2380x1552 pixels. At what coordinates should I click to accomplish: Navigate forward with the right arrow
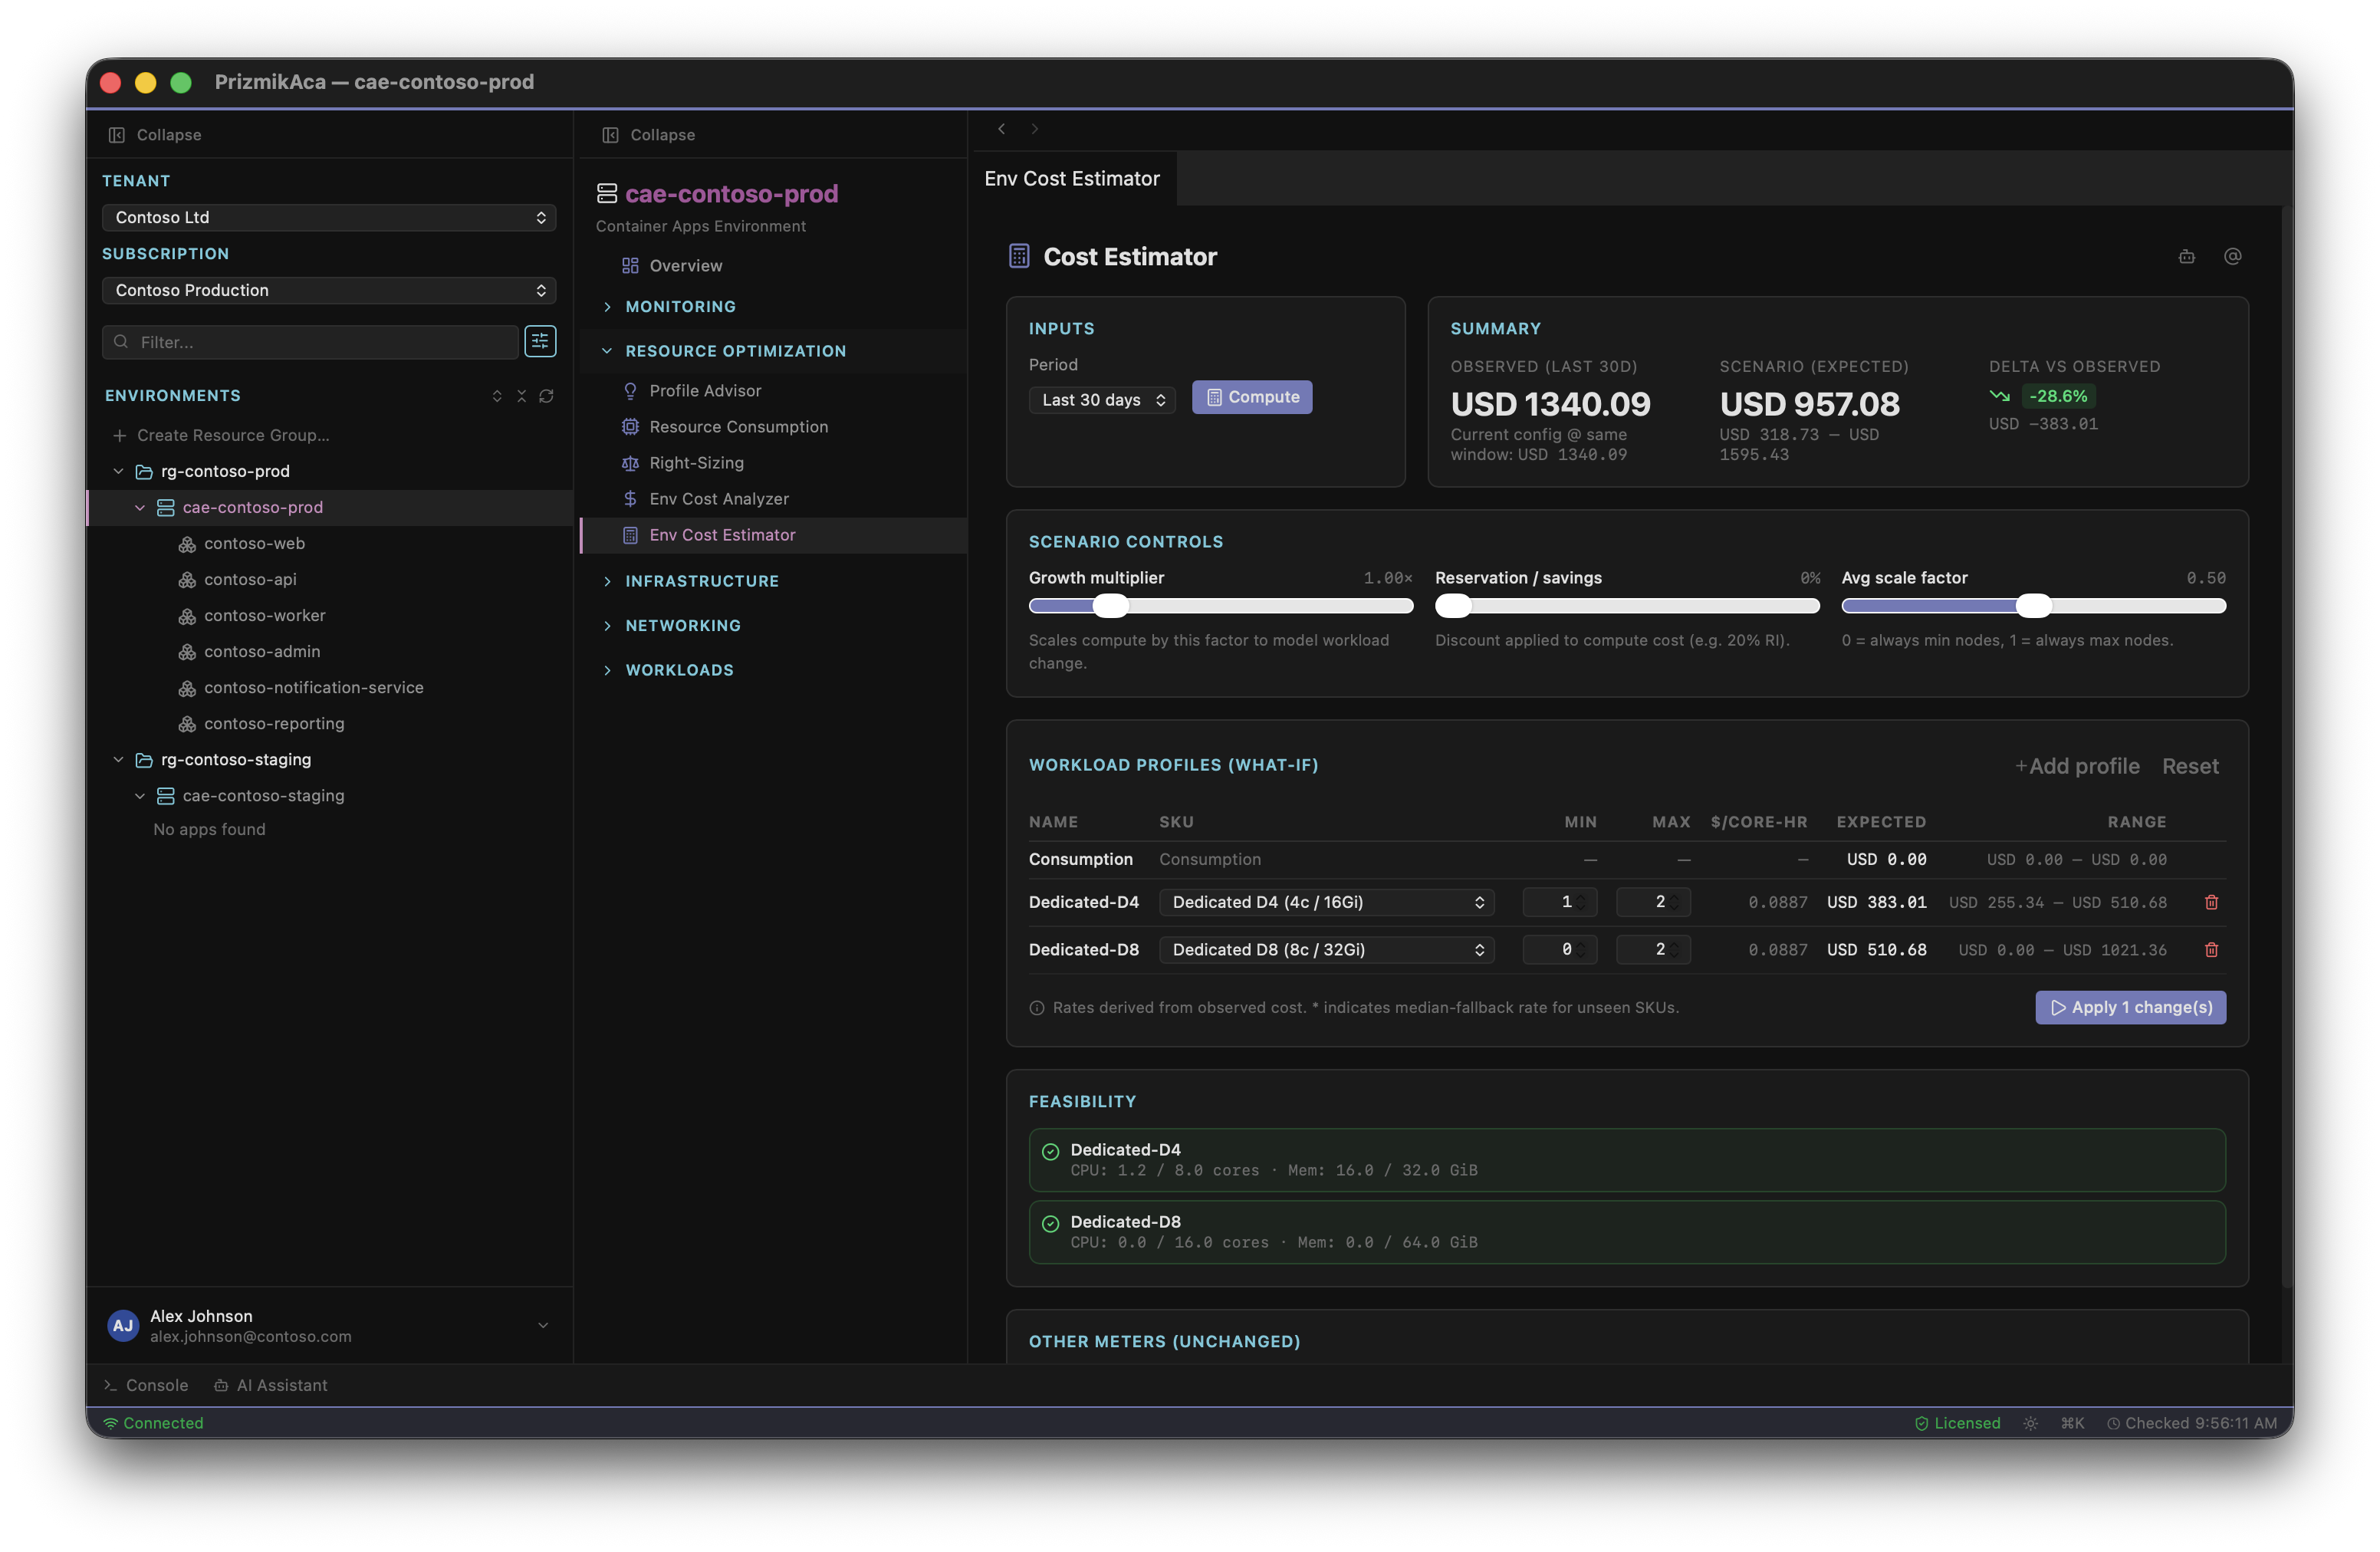coord(1035,129)
